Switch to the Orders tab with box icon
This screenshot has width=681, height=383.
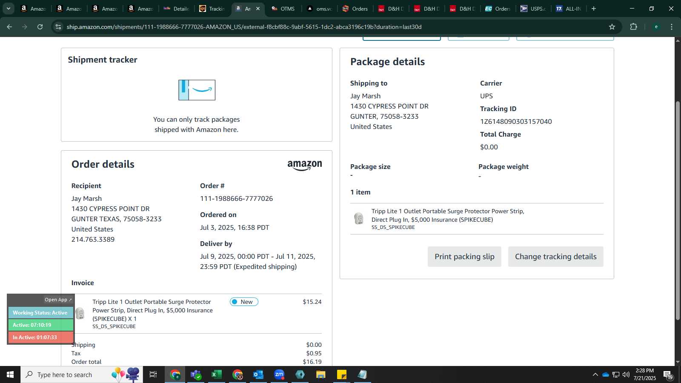tap(355, 9)
